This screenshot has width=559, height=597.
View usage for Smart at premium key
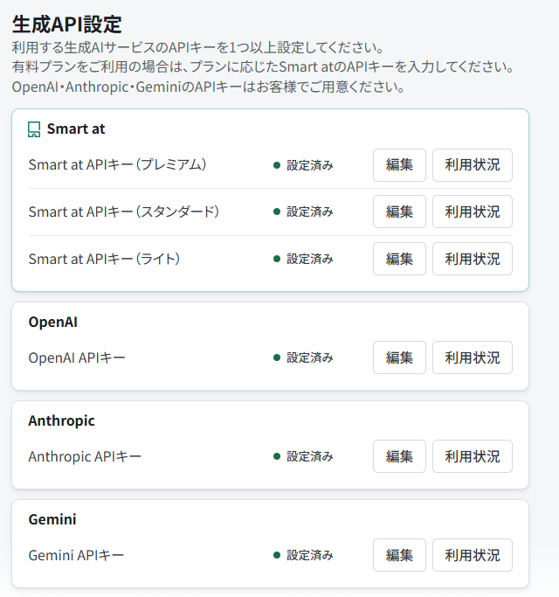(473, 165)
